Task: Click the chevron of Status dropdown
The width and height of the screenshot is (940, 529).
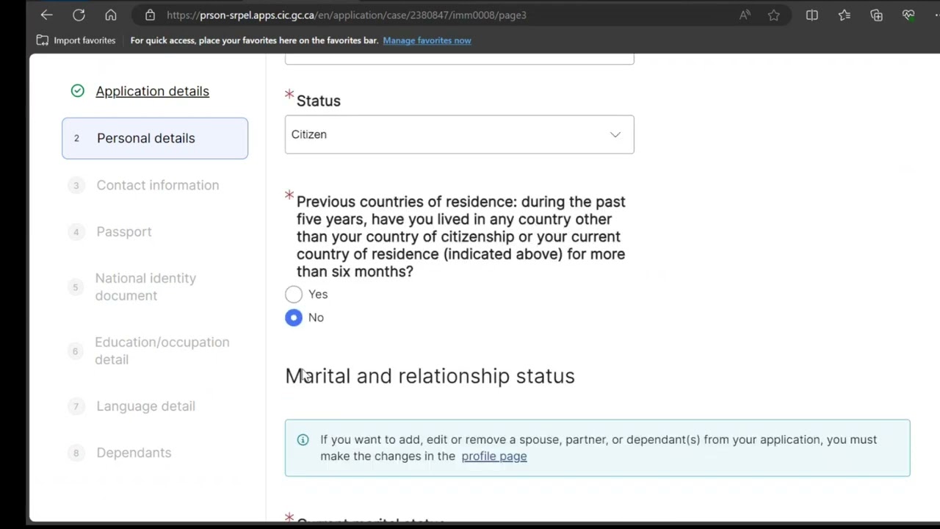Action: (x=615, y=134)
